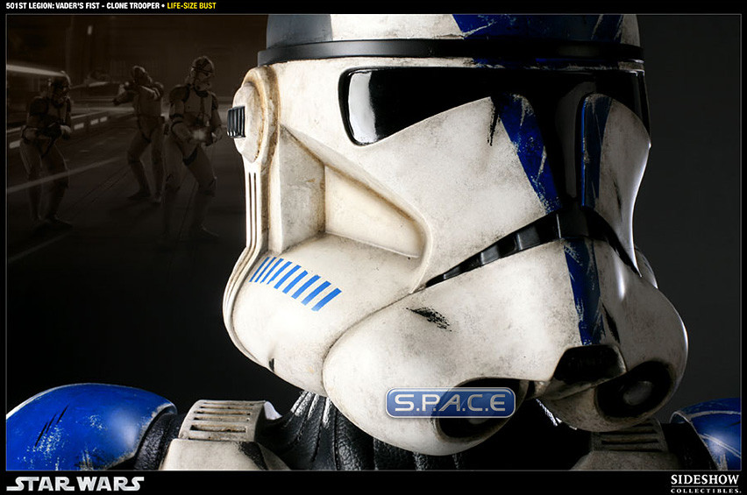This screenshot has height=495, width=747.
Task: Click the 'Life-Size Bust' yellow text
Action: click(191, 6)
